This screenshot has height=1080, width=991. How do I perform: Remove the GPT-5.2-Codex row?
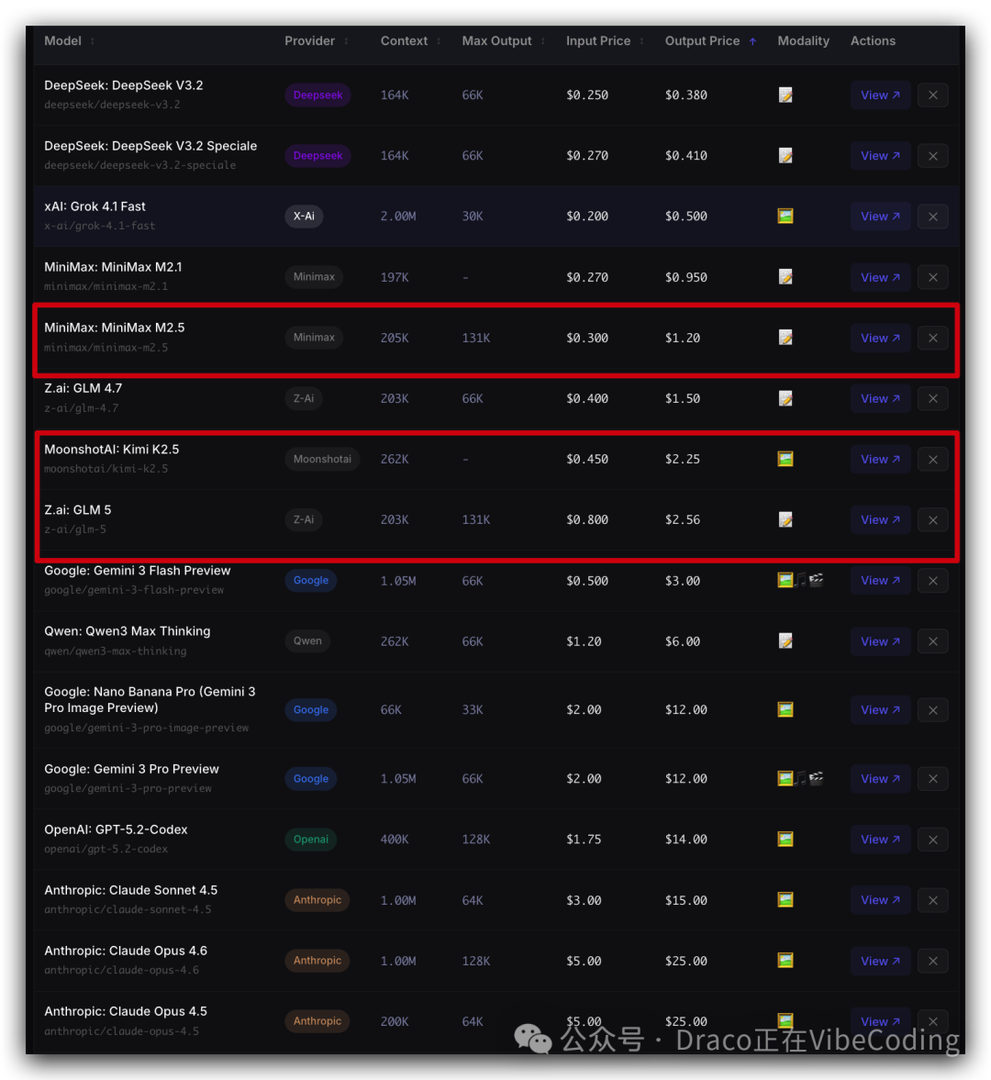pos(932,840)
